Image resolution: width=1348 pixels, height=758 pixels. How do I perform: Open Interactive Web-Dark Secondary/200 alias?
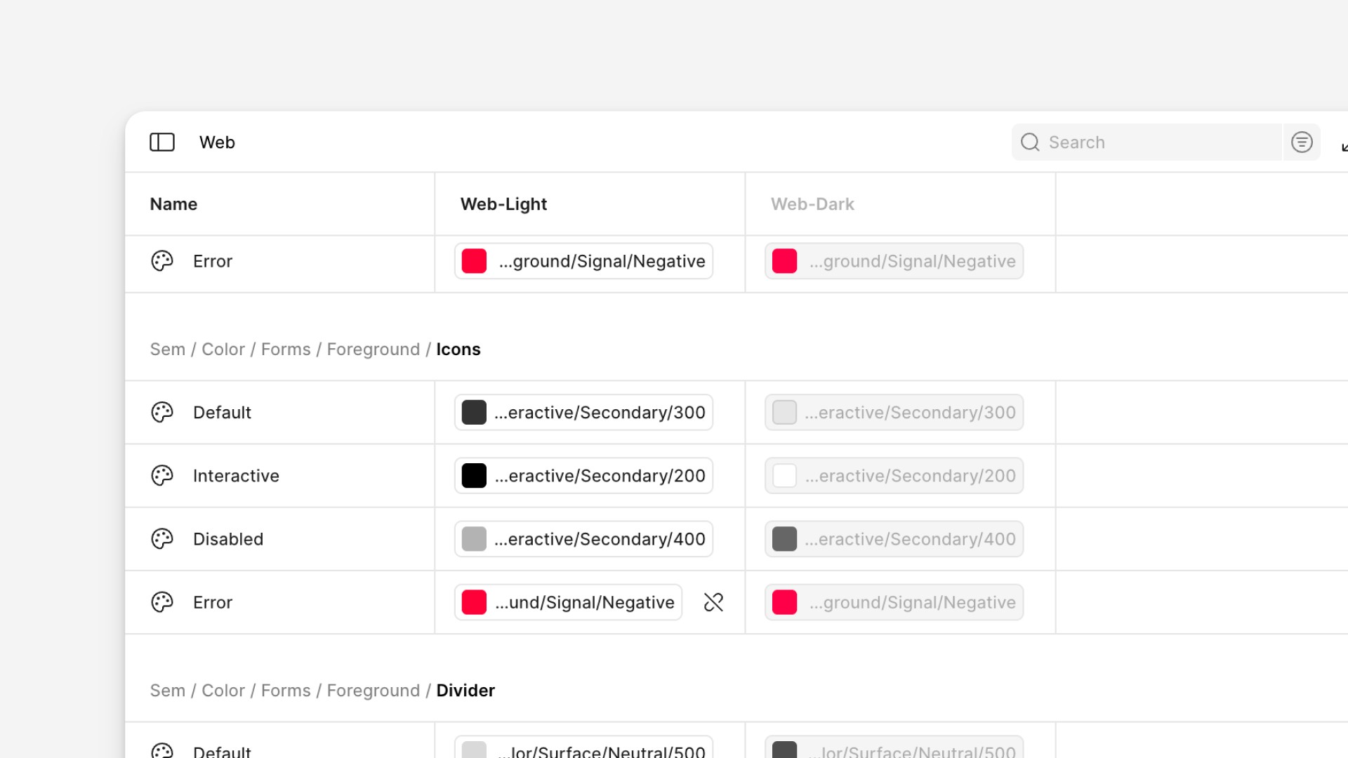909,476
